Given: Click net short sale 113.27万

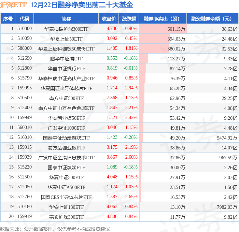Looking at the screenshot, I should [177, 59].
